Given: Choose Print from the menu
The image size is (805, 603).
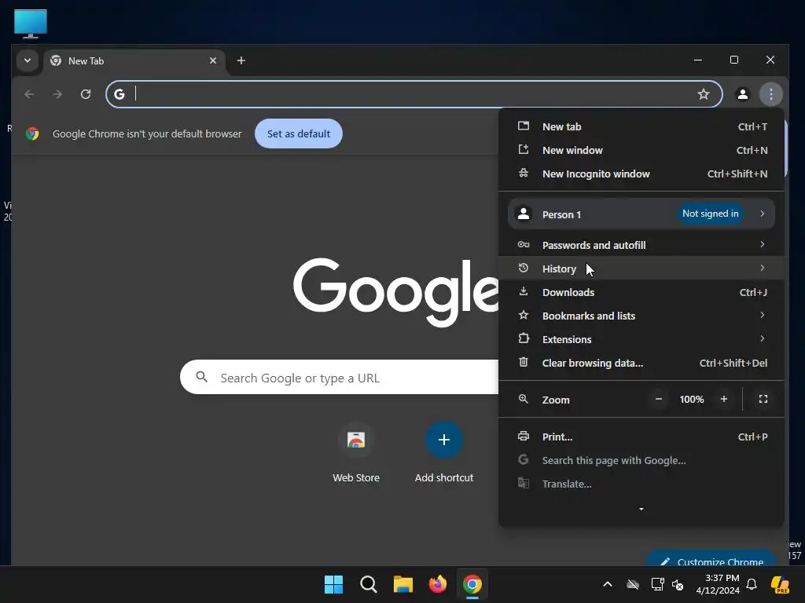Looking at the screenshot, I should pyautogui.click(x=641, y=437).
